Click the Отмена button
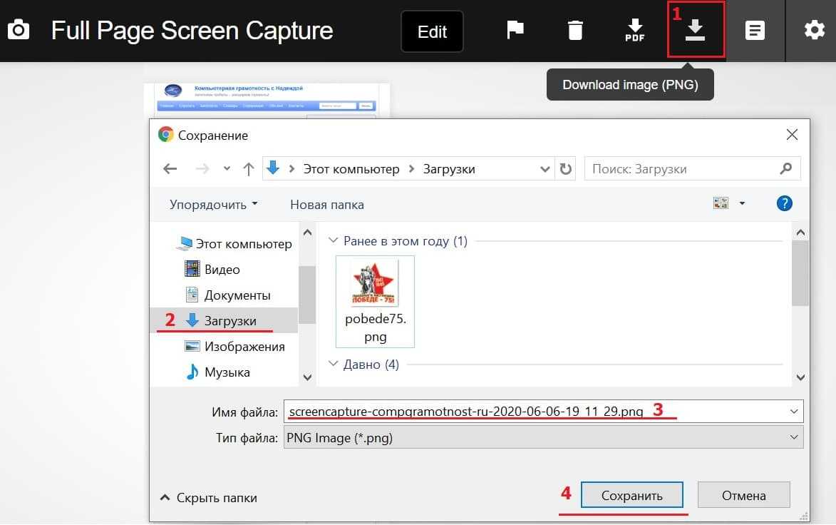This screenshot has height=525, width=836. click(x=743, y=495)
